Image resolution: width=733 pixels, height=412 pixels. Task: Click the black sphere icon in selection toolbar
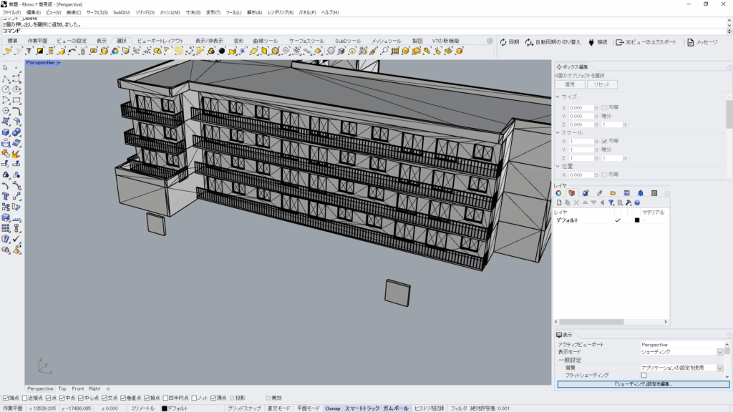[221, 51]
